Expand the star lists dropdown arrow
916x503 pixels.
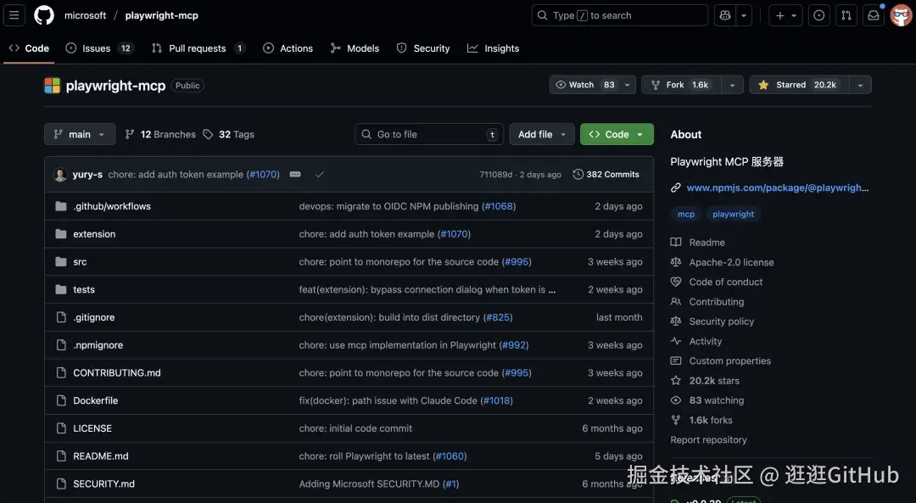tap(861, 85)
